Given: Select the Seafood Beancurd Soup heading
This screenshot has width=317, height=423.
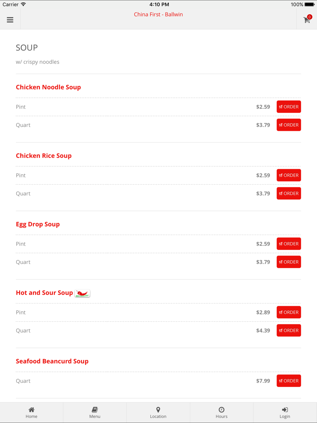Looking at the screenshot, I should [52, 361].
